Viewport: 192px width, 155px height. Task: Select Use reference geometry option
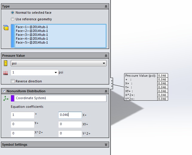[x=13, y=19]
